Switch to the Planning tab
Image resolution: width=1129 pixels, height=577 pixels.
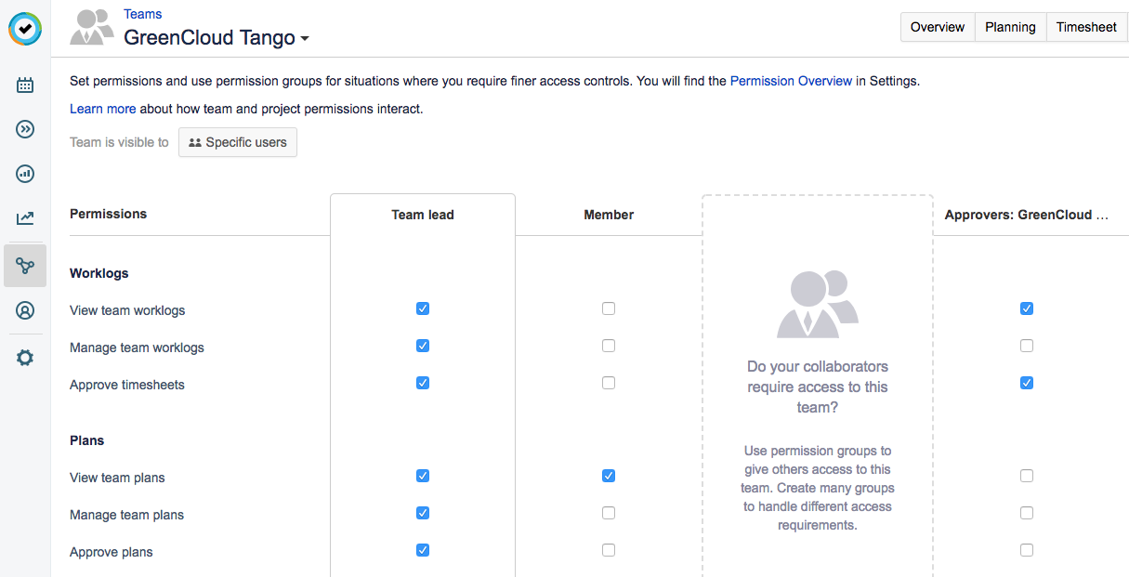pyautogui.click(x=1010, y=27)
